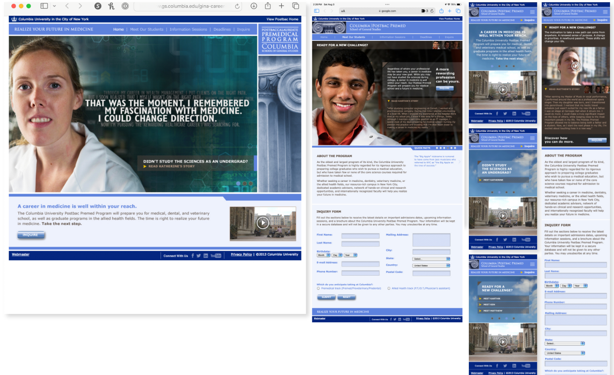Open Information Sessions tab on iPad page
Screen dimensions: 614x375
click(393, 37)
